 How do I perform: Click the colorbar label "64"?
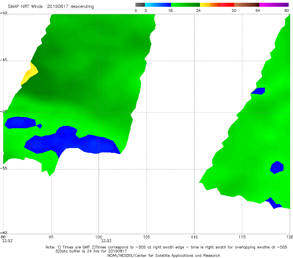coord(258,10)
